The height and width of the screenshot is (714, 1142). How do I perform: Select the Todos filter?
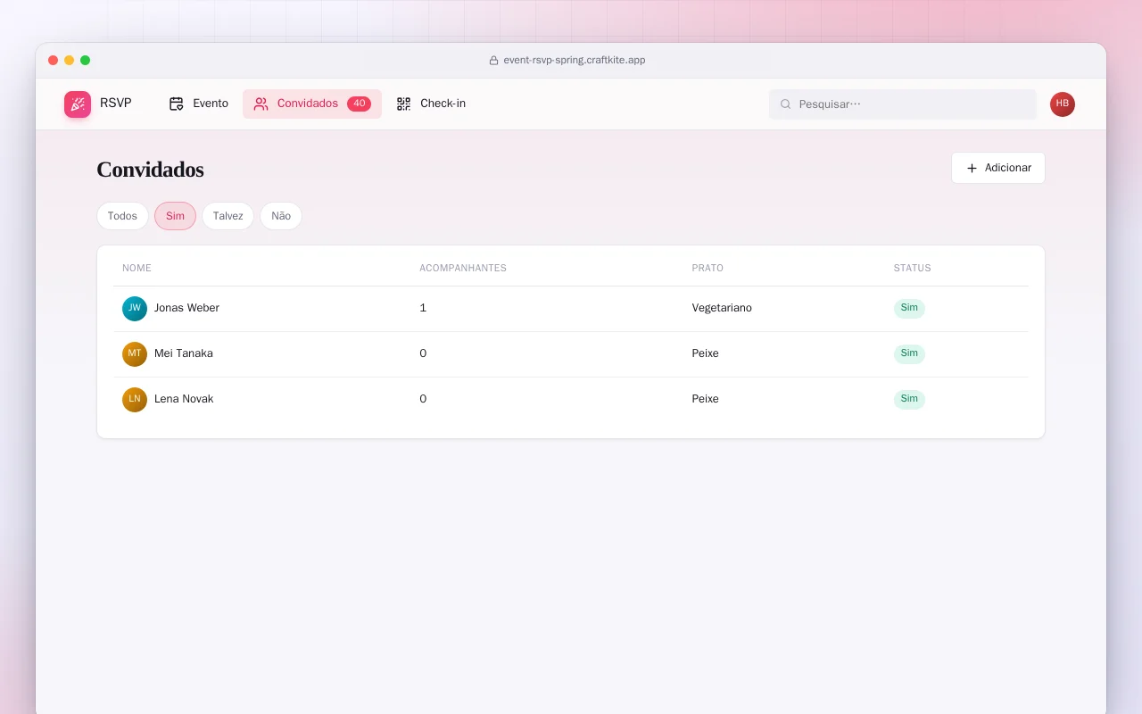[x=122, y=216]
